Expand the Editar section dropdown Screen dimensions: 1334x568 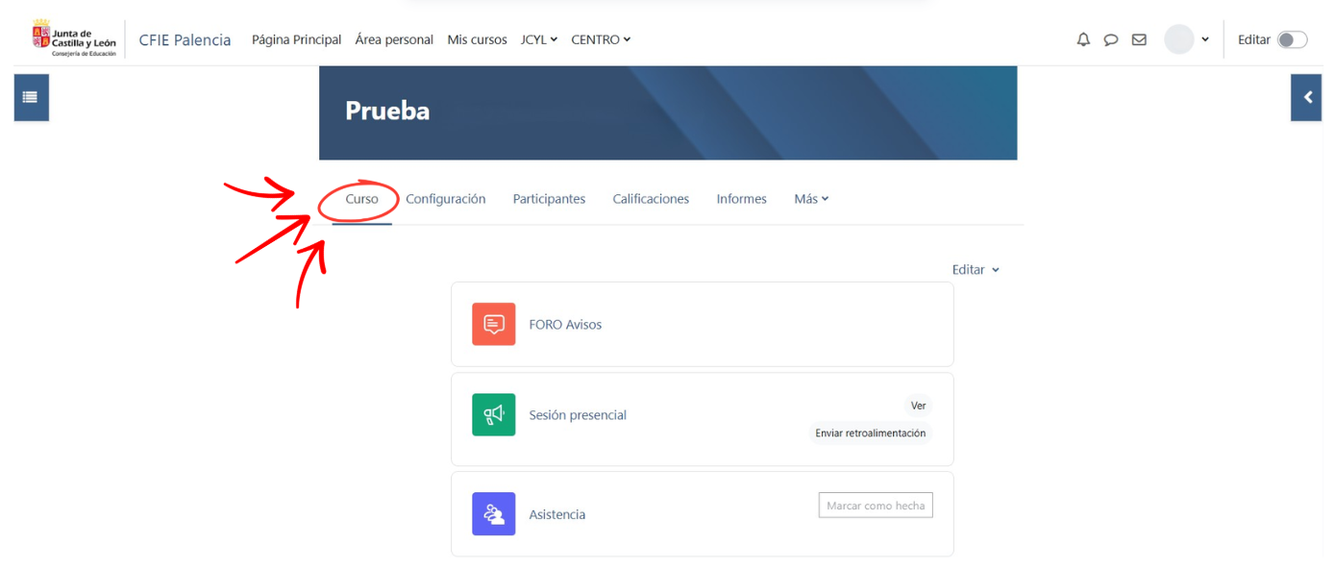976,270
